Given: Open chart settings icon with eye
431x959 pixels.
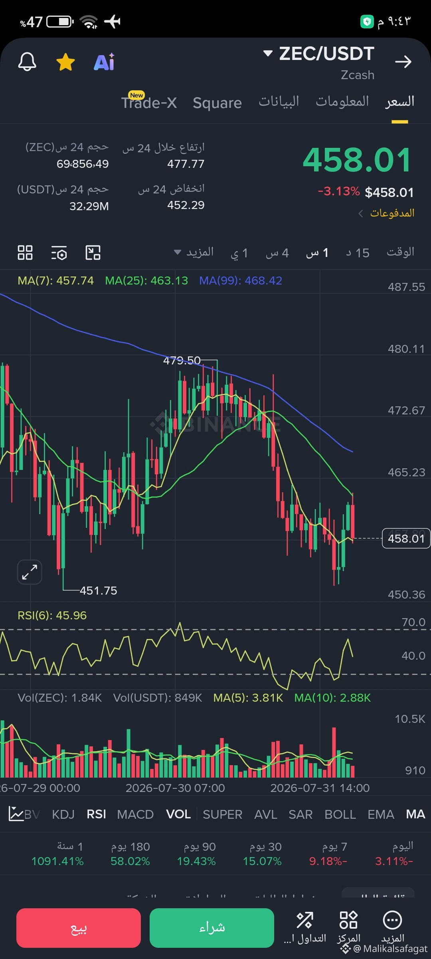Looking at the screenshot, I should click(59, 253).
